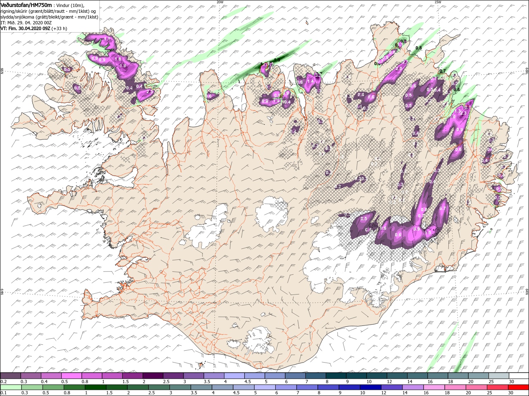This screenshot has width=529, height=396.
Task: Click the black 0.7 precipitation value label
Action: pos(443,71)
